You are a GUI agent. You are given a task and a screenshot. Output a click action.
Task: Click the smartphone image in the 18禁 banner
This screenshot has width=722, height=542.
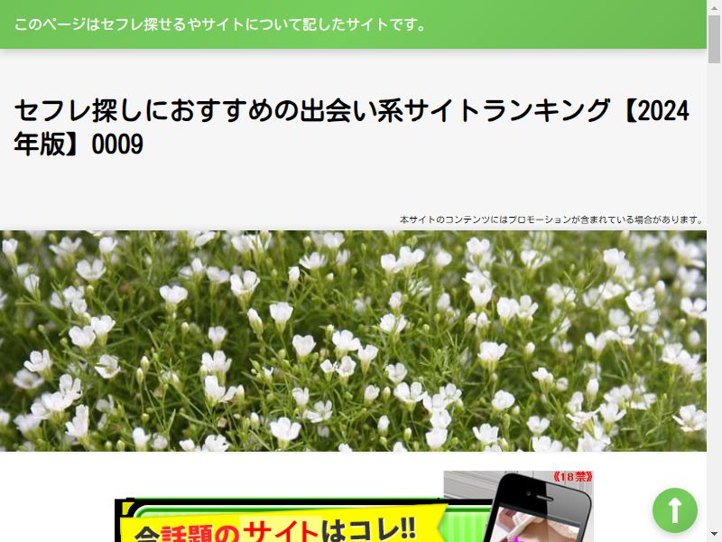539,509
